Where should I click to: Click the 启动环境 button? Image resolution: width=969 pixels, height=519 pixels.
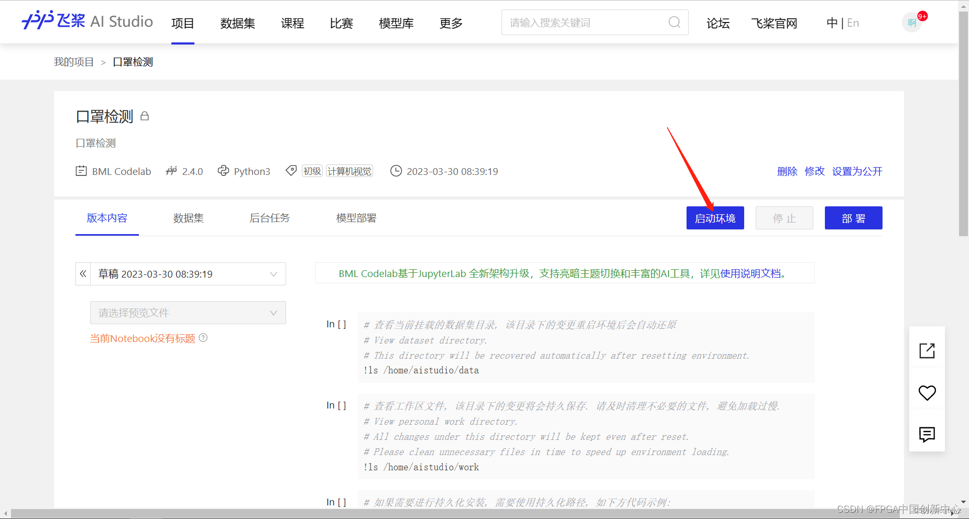click(x=715, y=218)
